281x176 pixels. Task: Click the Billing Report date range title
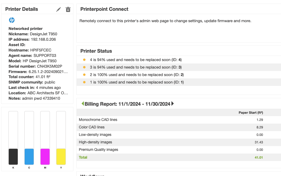click(x=127, y=104)
